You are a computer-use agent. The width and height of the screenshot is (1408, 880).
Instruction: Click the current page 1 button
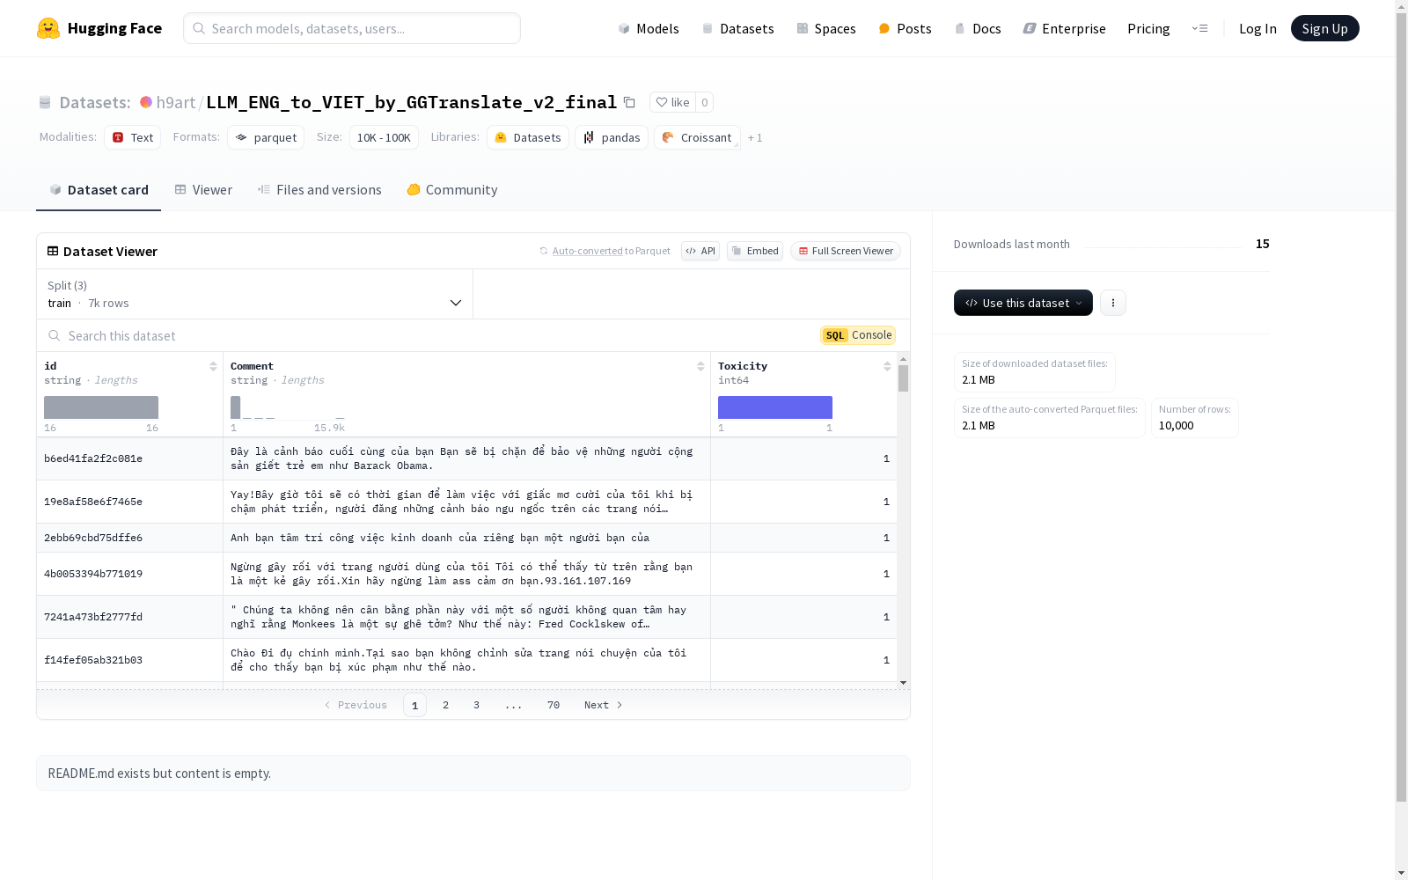click(x=414, y=705)
